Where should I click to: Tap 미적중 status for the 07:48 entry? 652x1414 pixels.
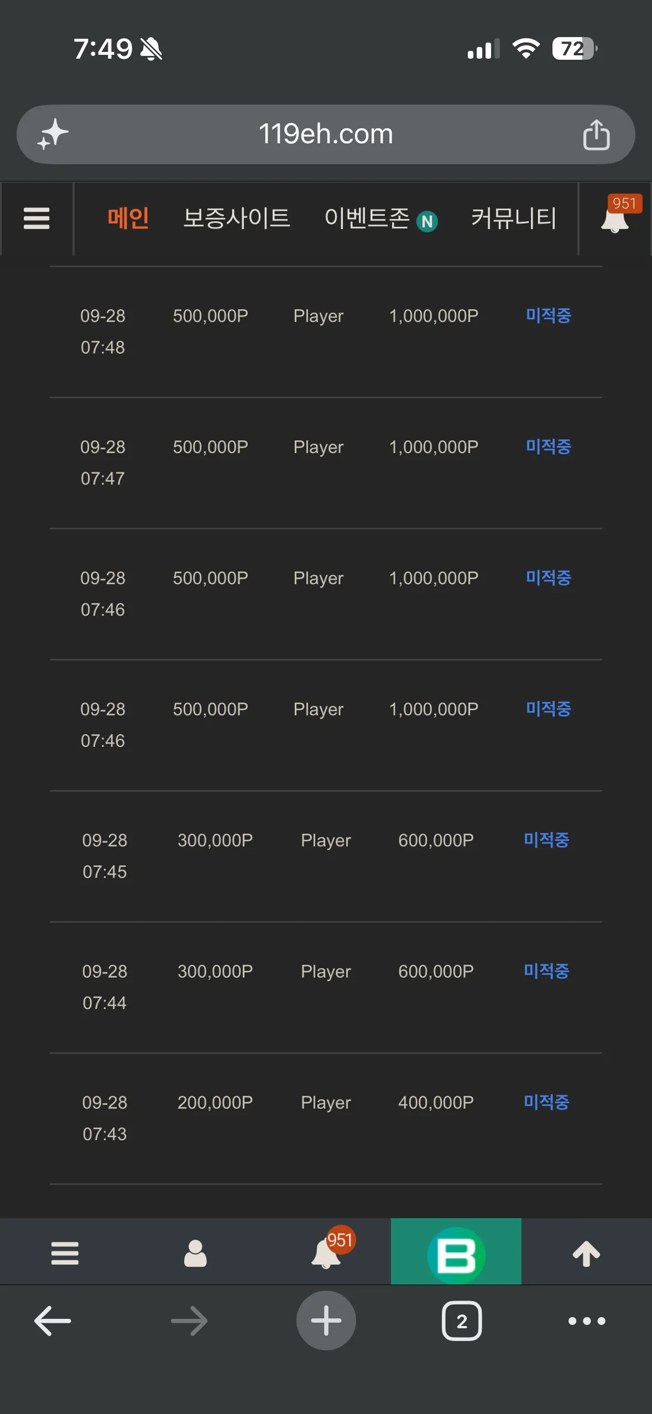(549, 315)
